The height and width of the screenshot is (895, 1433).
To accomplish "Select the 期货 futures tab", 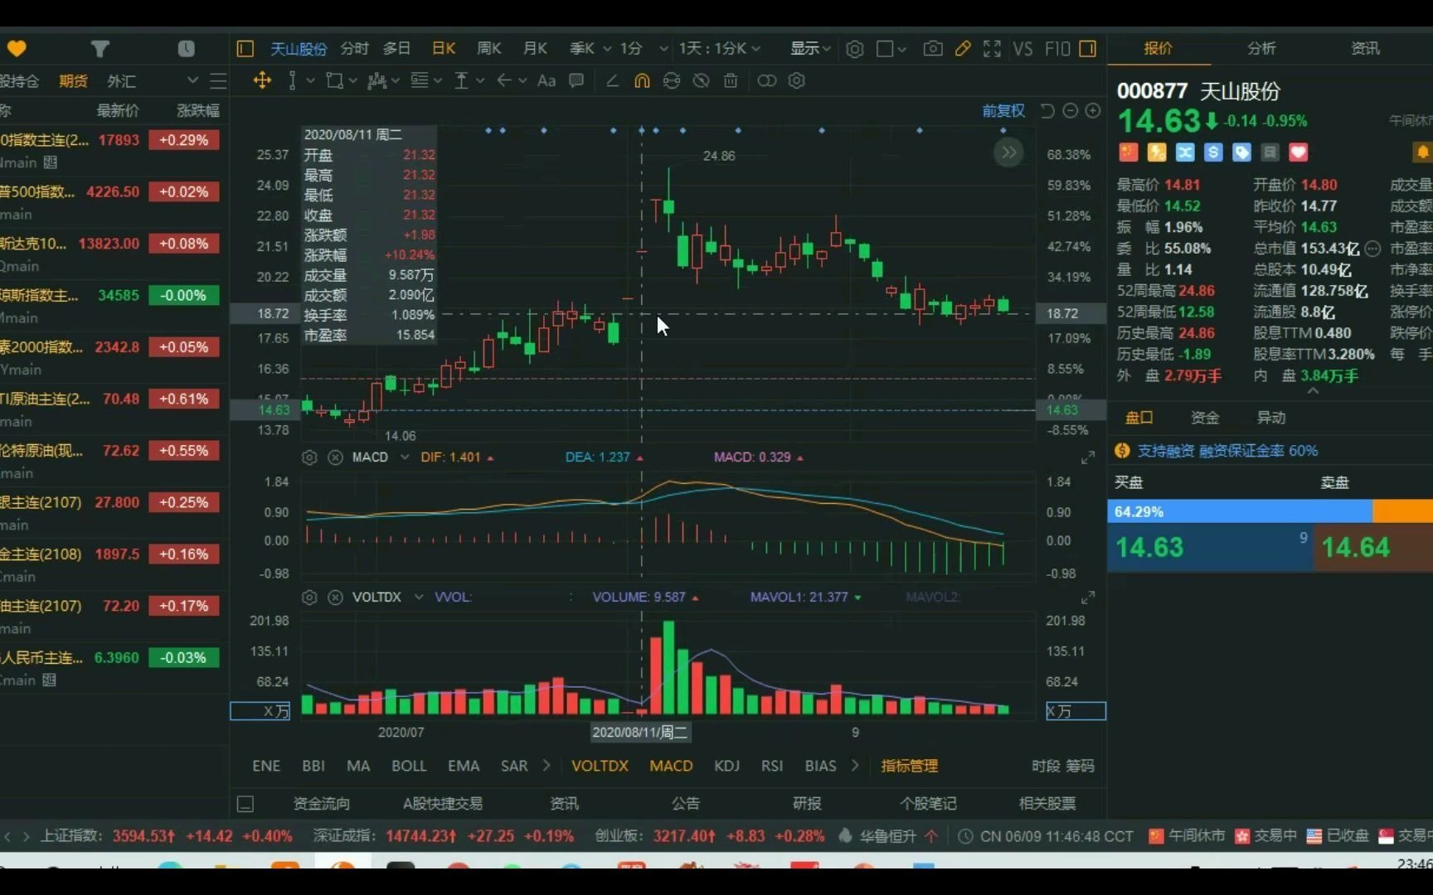I will (73, 80).
